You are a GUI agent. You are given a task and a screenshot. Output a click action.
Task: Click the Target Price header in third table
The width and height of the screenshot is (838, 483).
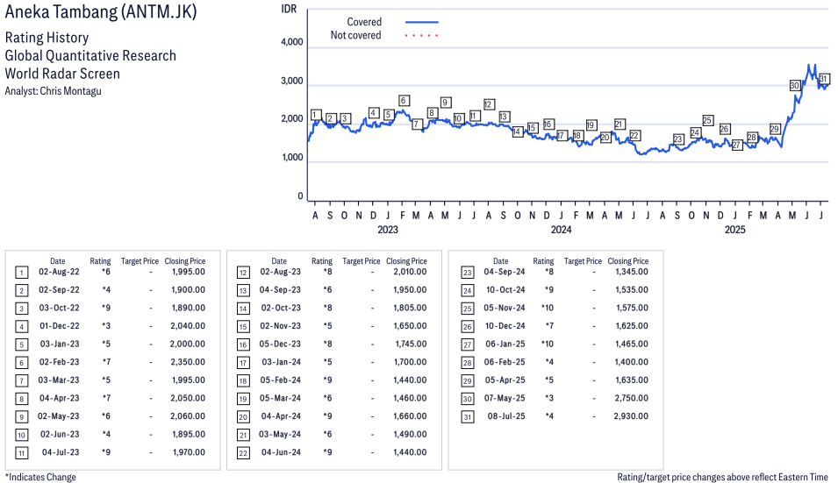coord(583,261)
